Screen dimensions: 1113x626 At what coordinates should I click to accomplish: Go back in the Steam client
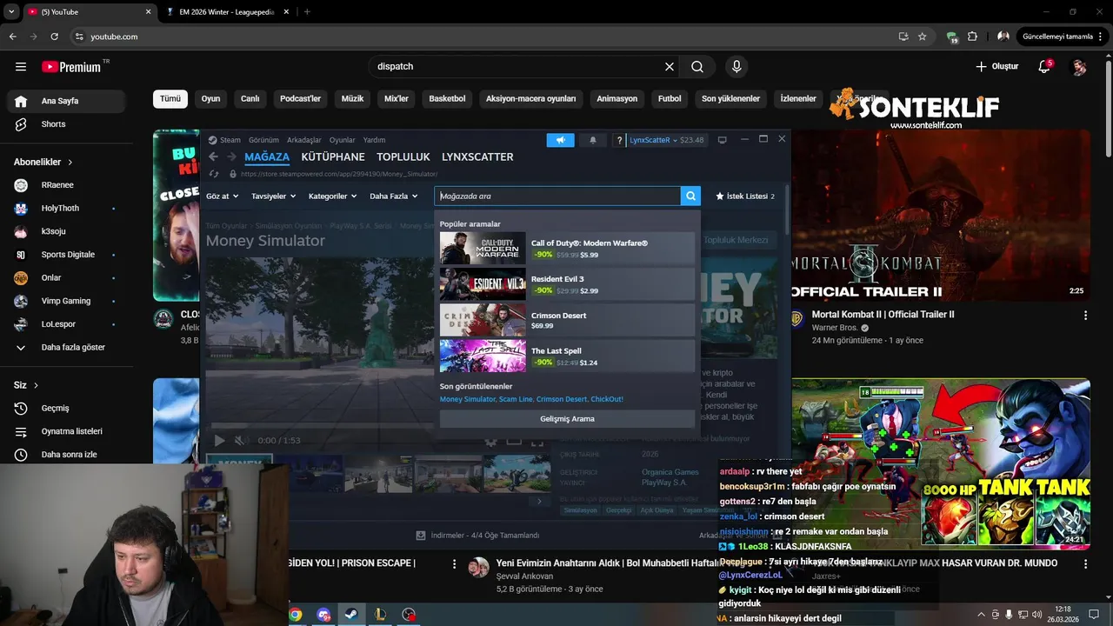[213, 157]
